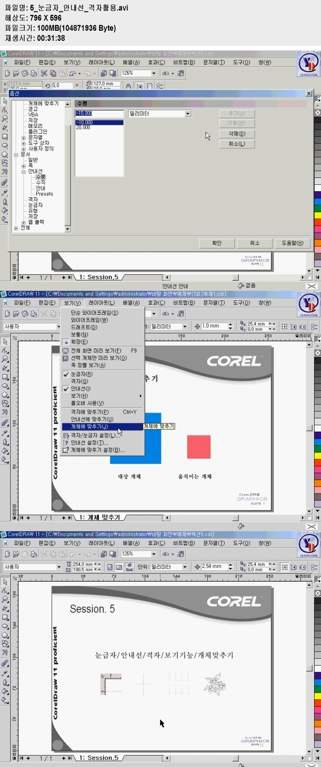
Task: Click the horizontal scrollbar thumb in Session. 5 page window
Action: (x=236, y=758)
